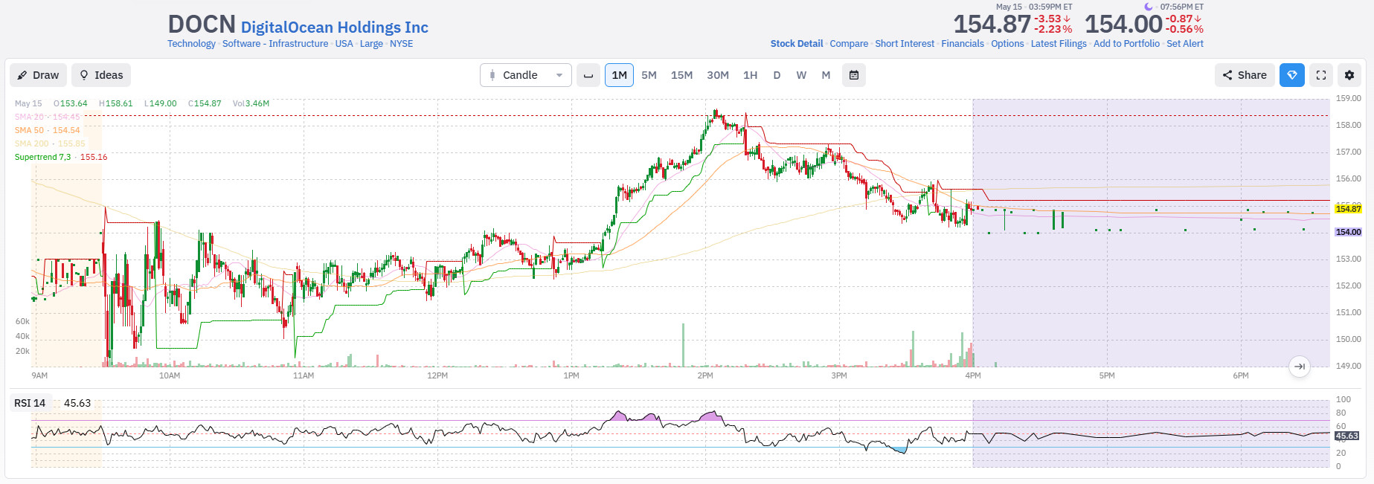Switch to the 5M timeframe
Image resolution: width=1374 pixels, height=484 pixels.
coord(649,75)
